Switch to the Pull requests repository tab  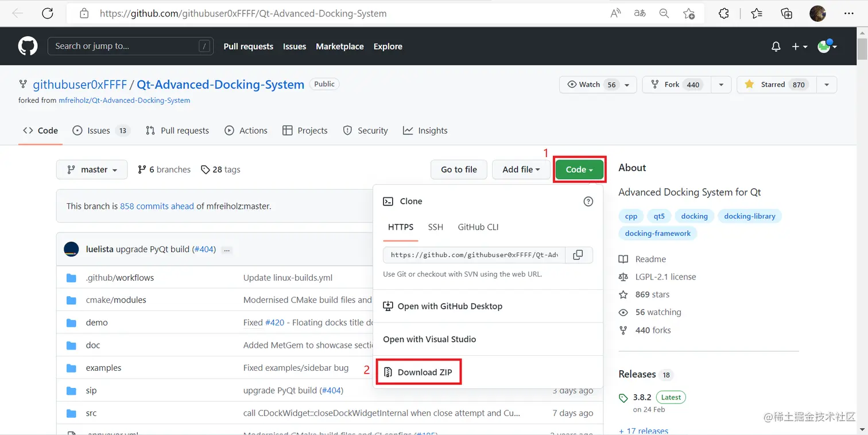[177, 131]
